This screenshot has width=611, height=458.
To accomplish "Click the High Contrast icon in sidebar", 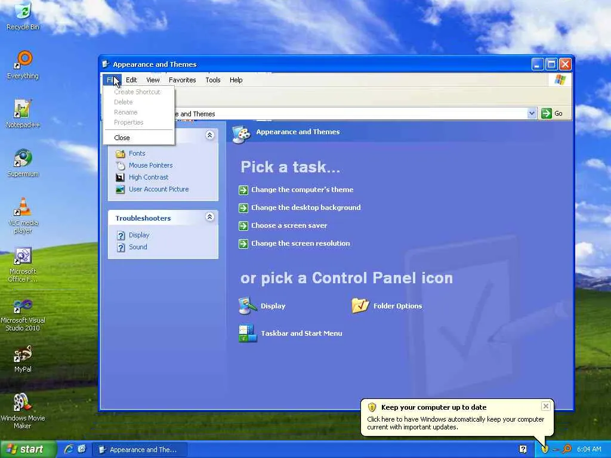I will click(x=120, y=177).
